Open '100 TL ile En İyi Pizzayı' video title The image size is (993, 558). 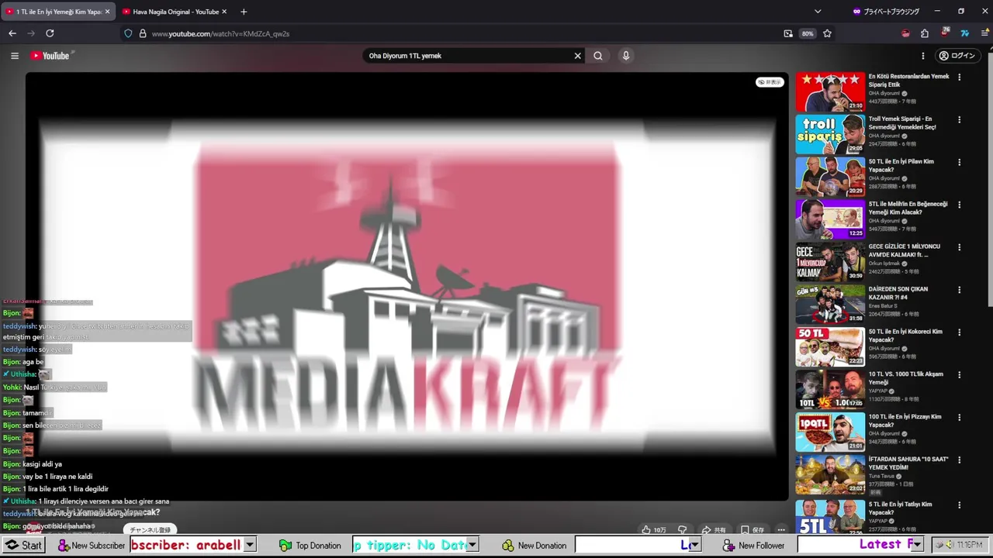tap(905, 420)
